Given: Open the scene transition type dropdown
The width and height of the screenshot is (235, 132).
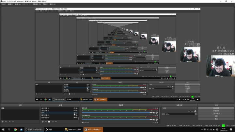Looking at the screenshot, I should (179, 108).
